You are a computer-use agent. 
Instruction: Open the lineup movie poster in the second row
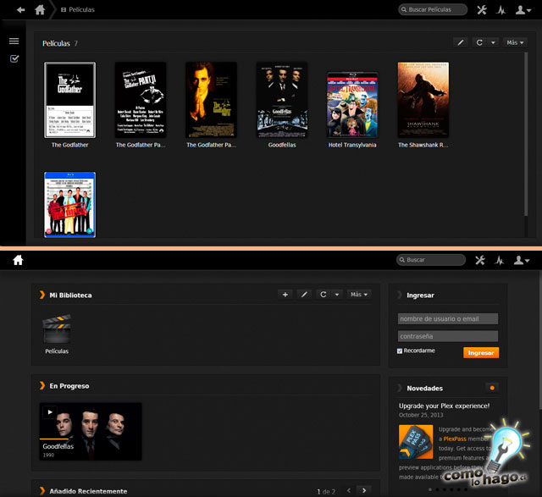pyautogui.click(x=69, y=205)
